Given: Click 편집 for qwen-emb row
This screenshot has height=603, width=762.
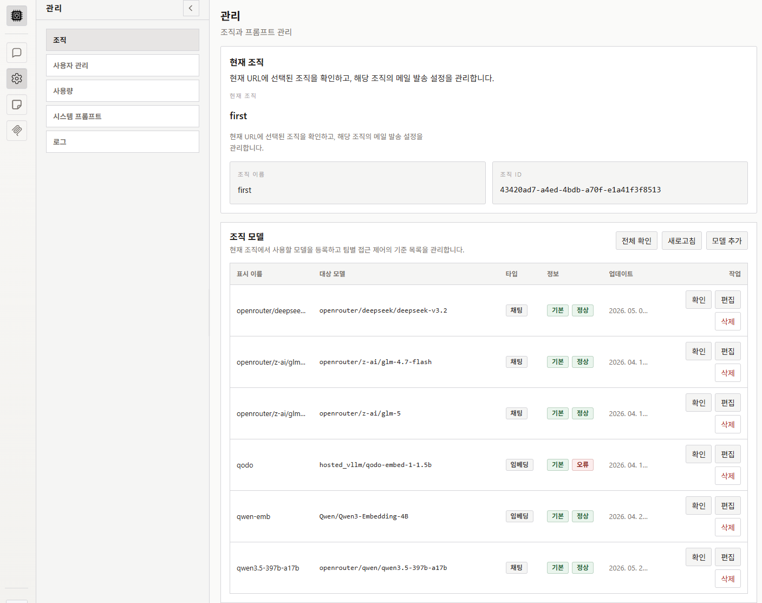Looking at the screenshot, I should tap(728, 505).
